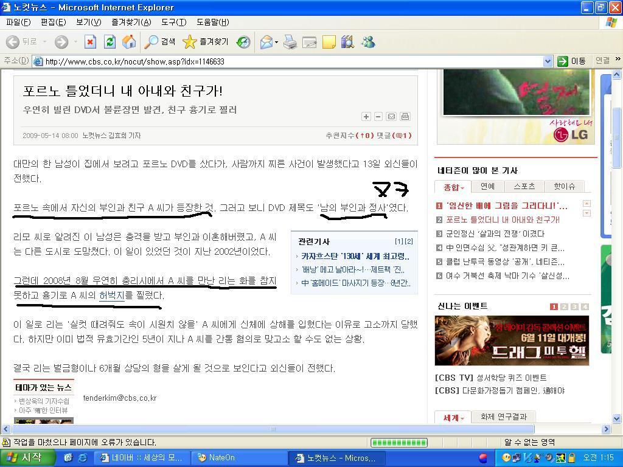
Task: Click the horizontal scrollbar thumb
Action: (273, 429)
